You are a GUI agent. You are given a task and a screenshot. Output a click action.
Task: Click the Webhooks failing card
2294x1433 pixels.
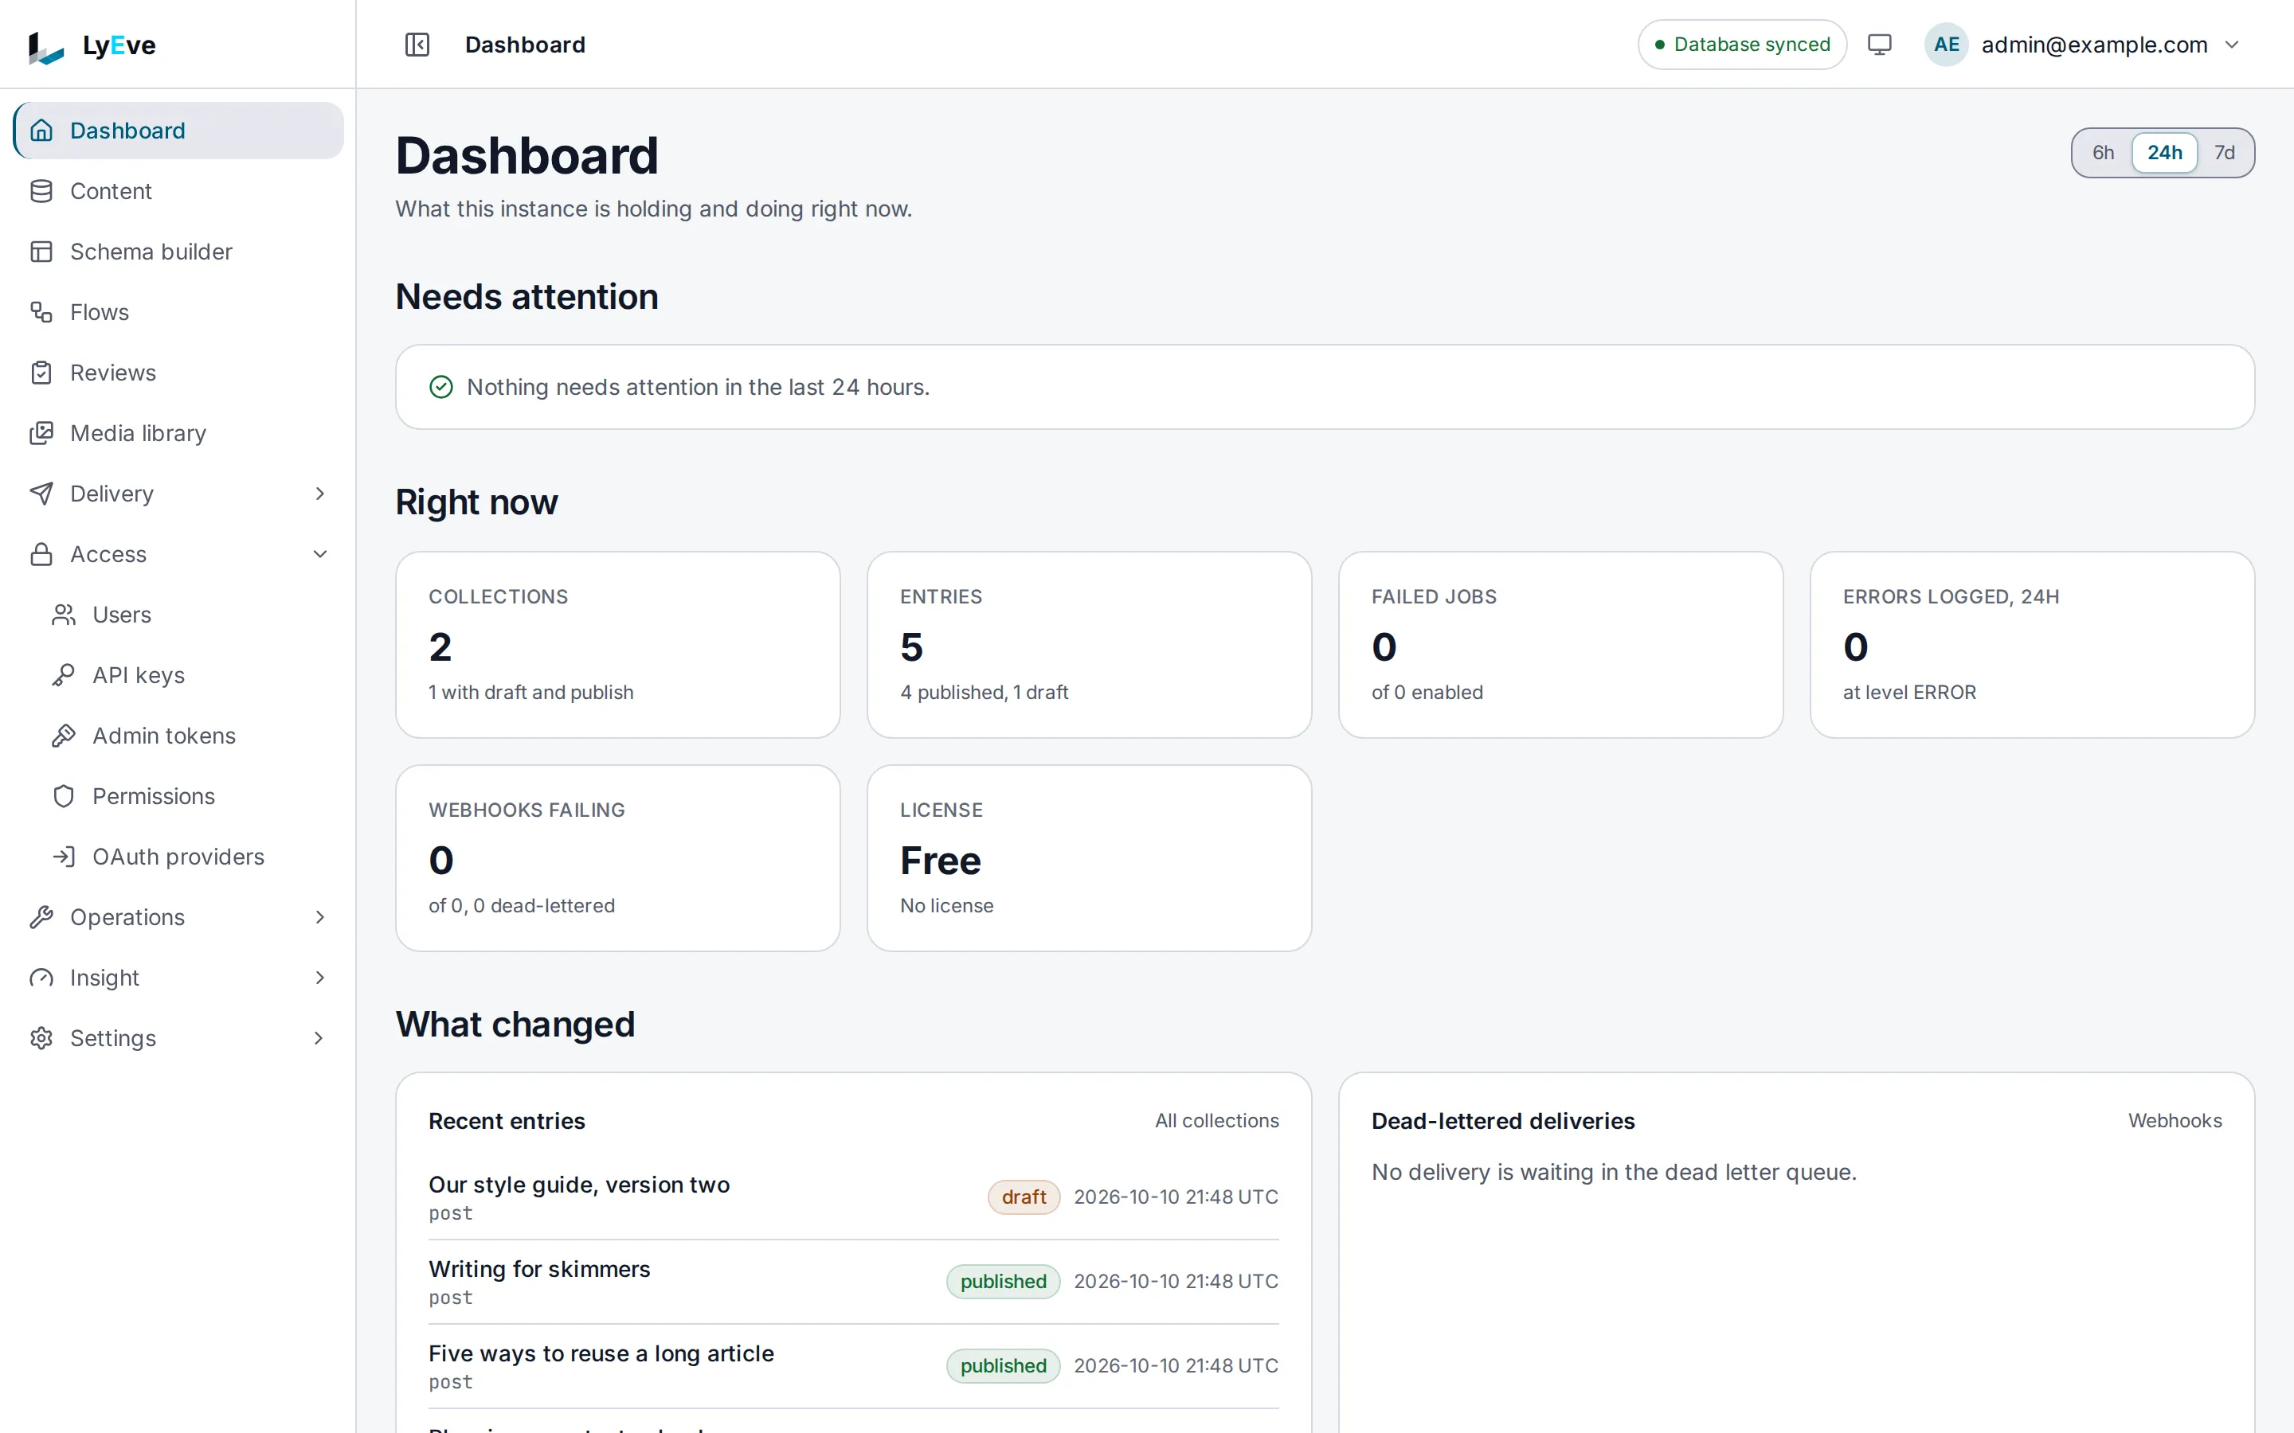[x=618, y=857]
